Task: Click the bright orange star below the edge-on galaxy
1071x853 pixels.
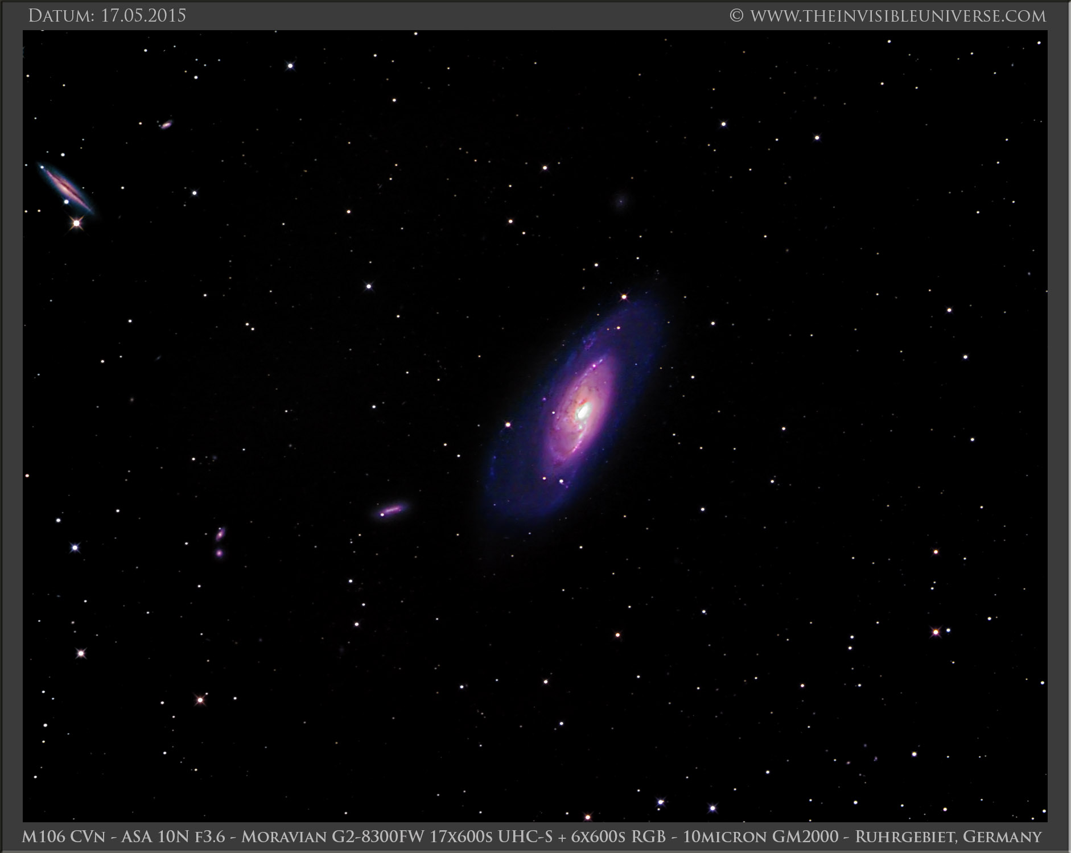Action: point(76,224)
